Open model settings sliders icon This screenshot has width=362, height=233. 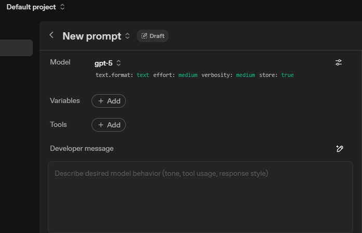(x=339, y=63)
